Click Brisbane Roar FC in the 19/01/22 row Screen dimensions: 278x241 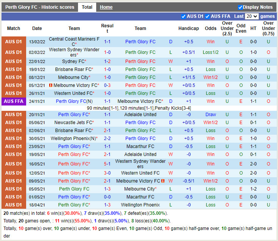(73, 69)
